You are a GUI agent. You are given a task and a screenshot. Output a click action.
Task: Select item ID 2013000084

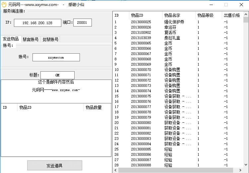tap(141, 144)
